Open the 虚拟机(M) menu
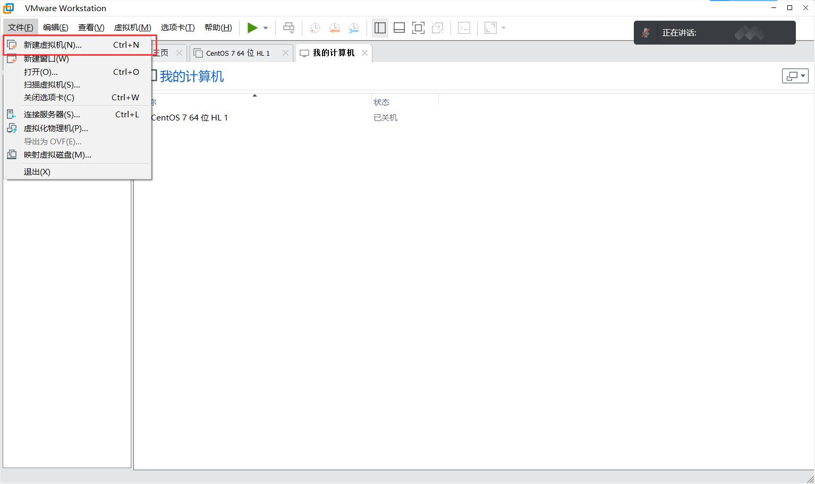Viewport: 815px width, 484px height. click(132, 28)
